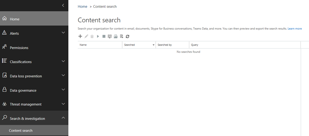Open the Searched column dropdown arrow
Image resolution: width=309 pixels, height=136 pixels.
click(153, 45)
